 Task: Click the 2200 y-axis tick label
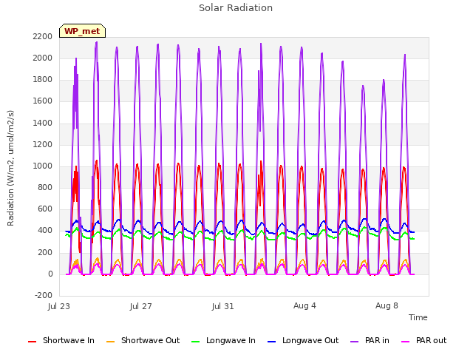(43, 36)
